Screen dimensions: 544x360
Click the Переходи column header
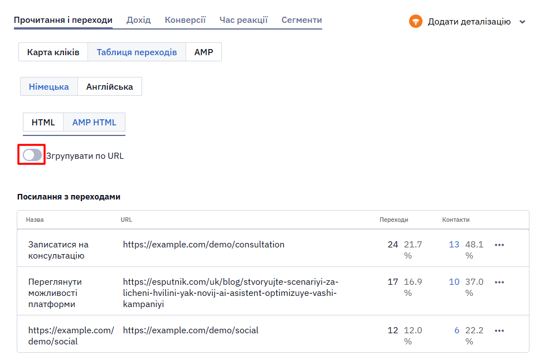pyautogui.click(x=394, y=220)
